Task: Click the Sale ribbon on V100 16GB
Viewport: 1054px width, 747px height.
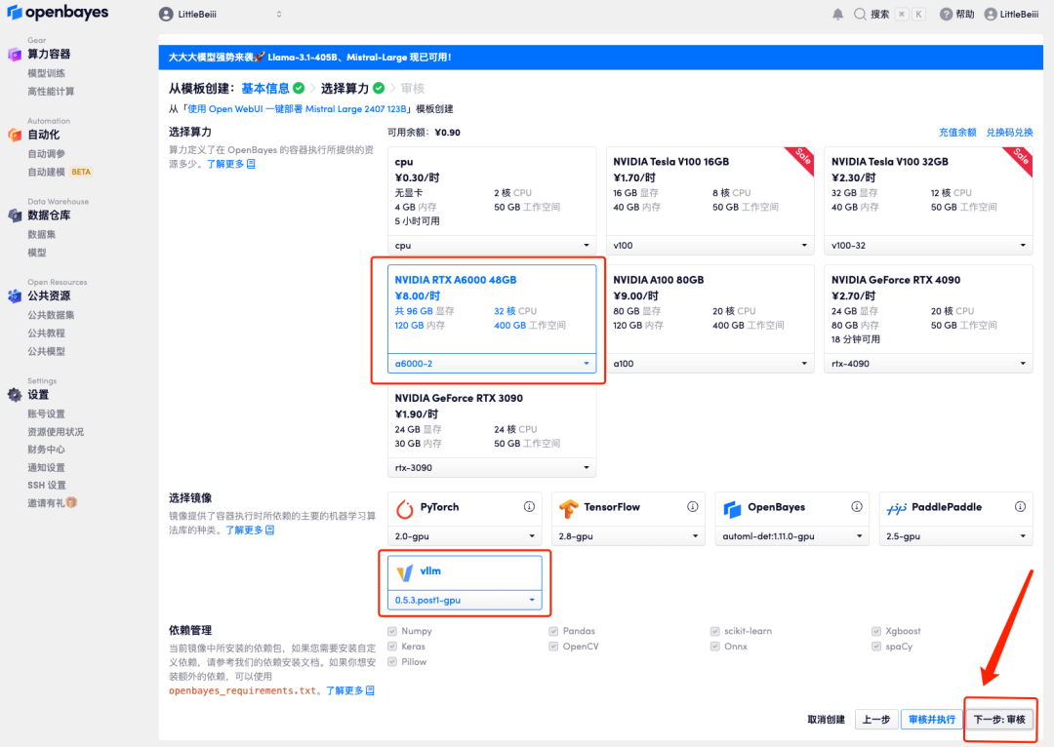Action: (x=801, y=159)
